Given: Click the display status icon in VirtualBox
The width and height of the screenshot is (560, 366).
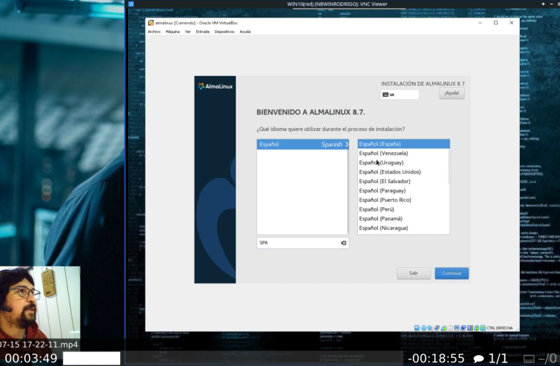Looking at the screenshot, I should 457,328.
